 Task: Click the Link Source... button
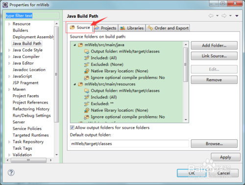coord(214,56)
